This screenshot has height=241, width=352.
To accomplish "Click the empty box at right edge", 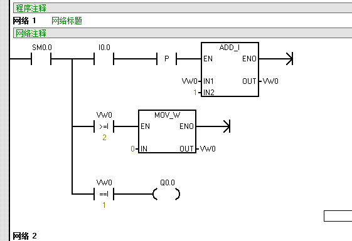I will point(338,216).
